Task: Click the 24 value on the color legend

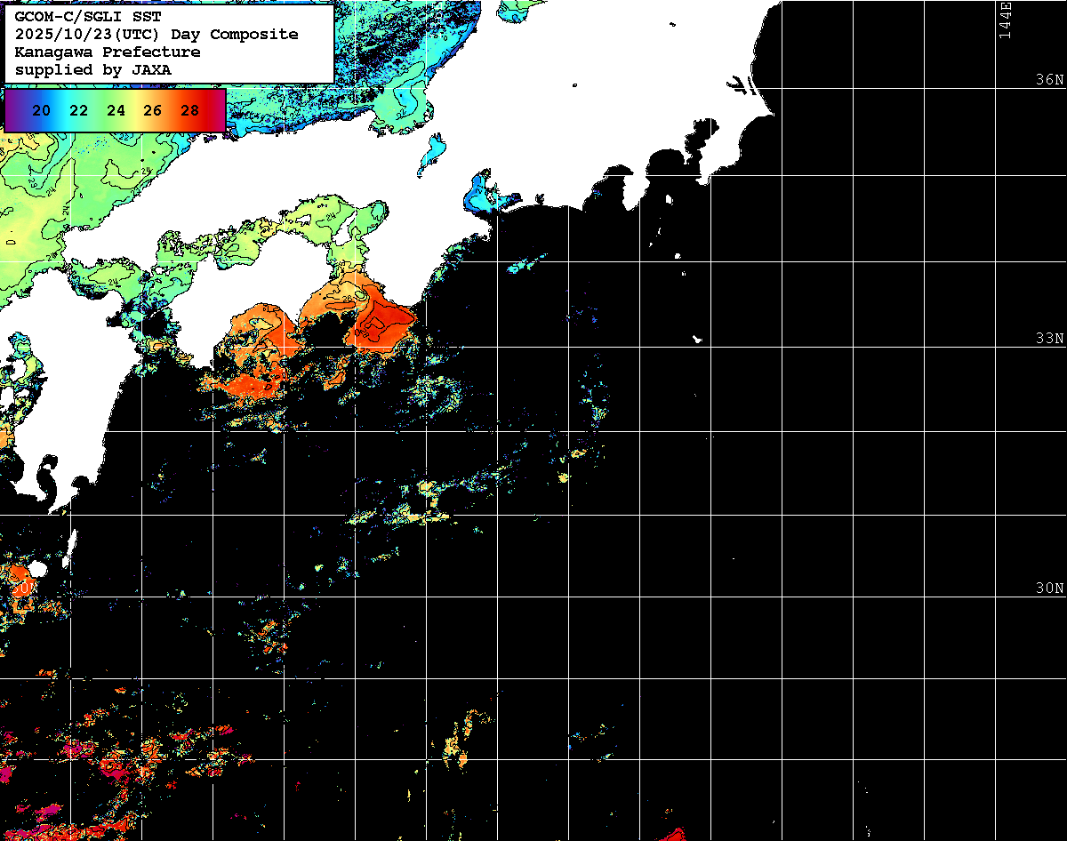Action: [116, 111]
